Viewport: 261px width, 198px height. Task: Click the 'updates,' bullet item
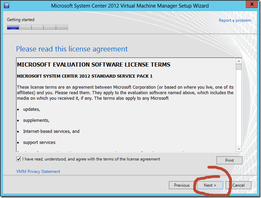click(x=32, y=109)
